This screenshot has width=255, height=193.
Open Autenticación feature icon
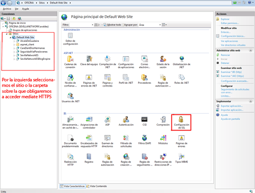126,121
